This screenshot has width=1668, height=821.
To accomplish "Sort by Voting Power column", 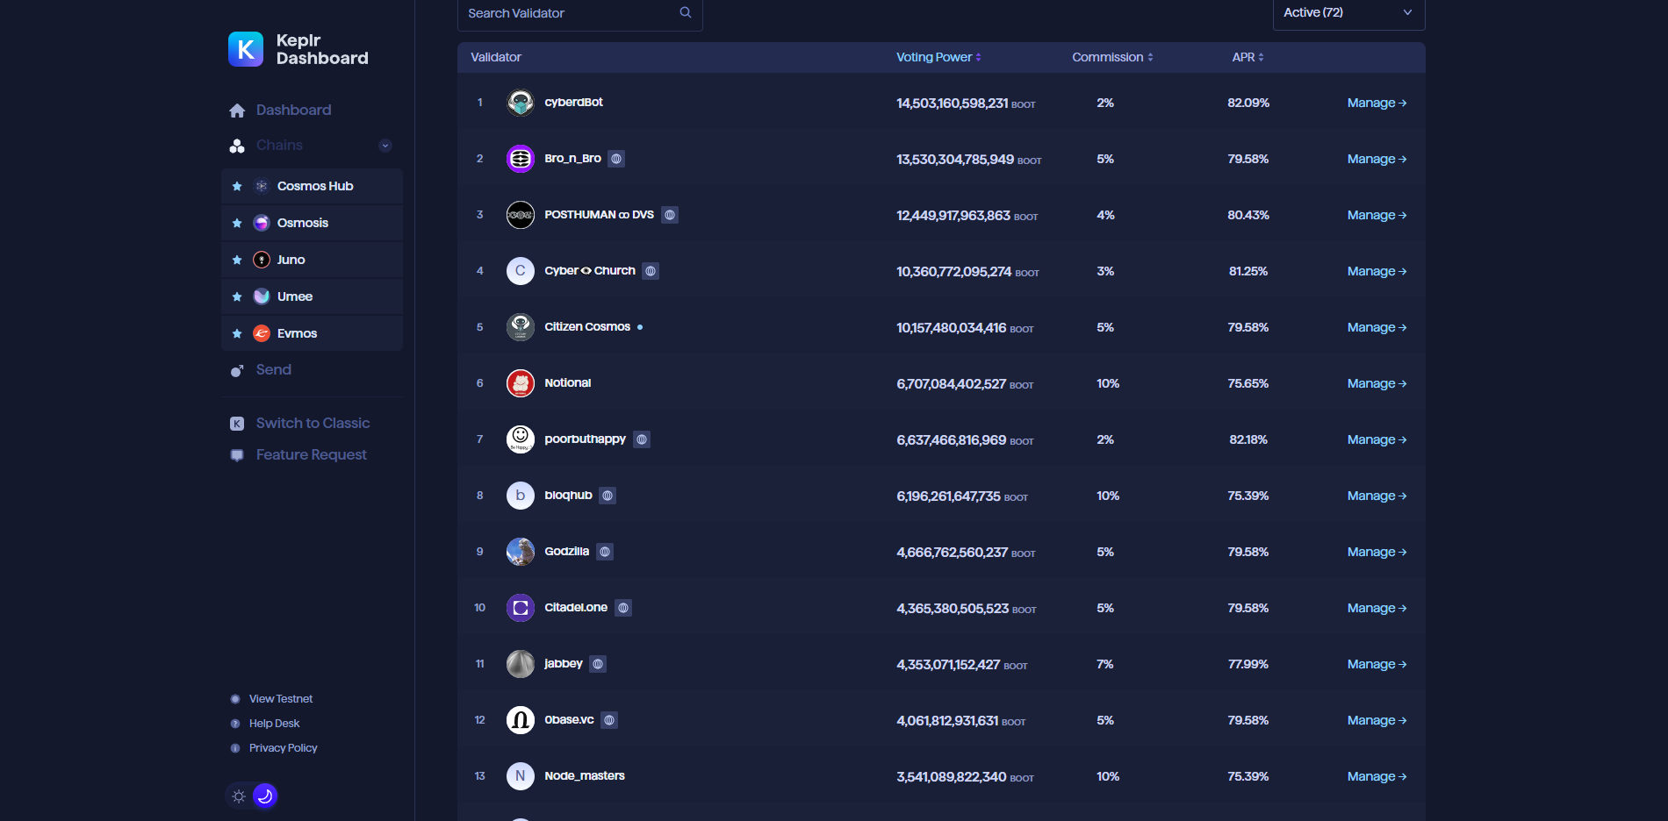I will point(938,57).
